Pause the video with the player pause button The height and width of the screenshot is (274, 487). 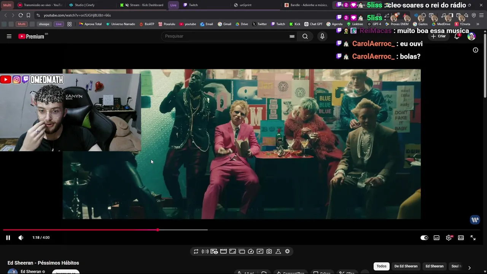8,238
